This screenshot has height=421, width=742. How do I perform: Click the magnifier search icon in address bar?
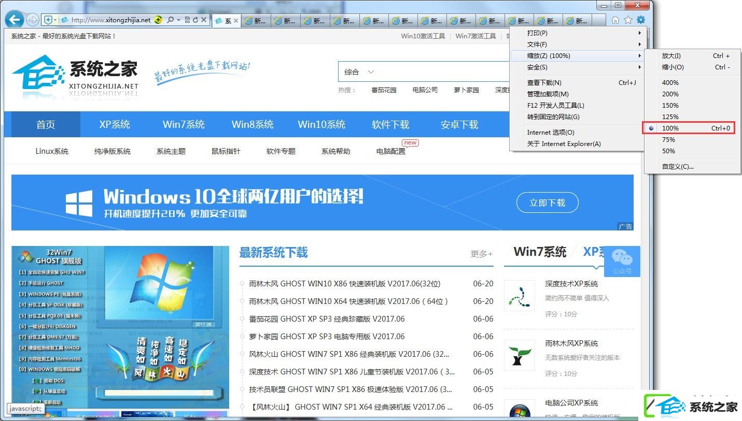[170, 20]
